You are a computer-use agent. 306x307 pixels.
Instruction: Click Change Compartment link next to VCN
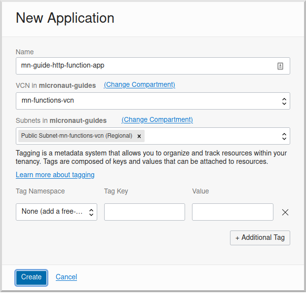[139, 84]
